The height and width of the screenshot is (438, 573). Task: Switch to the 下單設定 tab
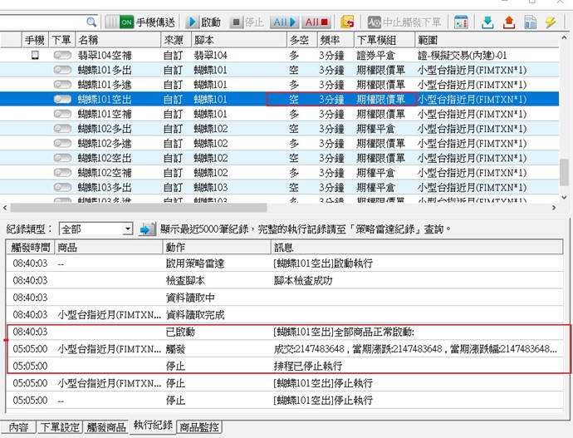tap(61, 427)
